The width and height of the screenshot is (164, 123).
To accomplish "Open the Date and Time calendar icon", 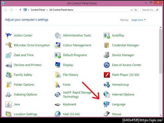I will [x=8, y=55].
